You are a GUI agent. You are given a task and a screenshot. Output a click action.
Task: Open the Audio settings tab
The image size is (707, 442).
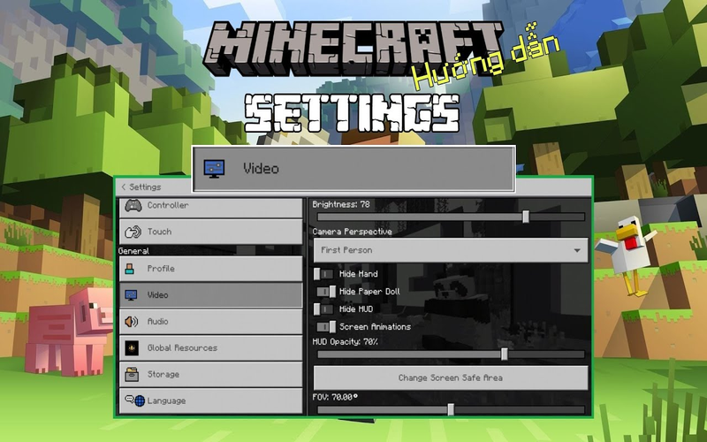(x=210, y=322)
